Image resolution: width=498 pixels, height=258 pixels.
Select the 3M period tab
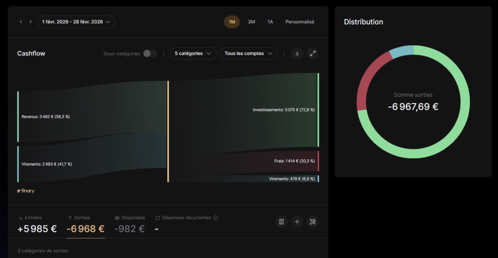[251, 22]
